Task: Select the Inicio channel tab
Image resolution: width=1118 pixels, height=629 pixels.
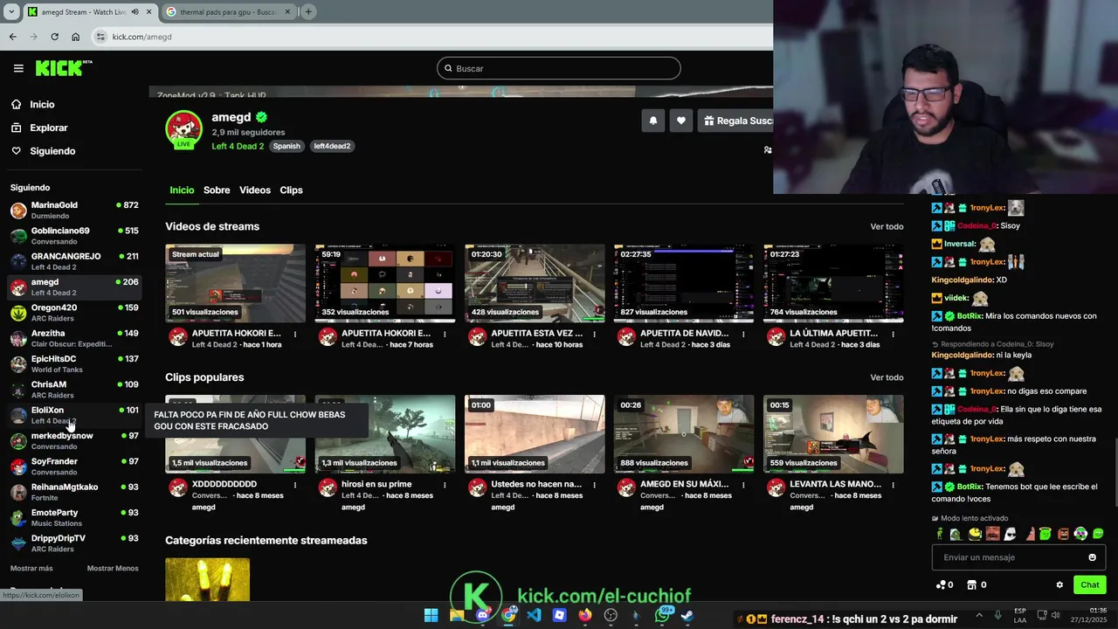Action: 182,190
